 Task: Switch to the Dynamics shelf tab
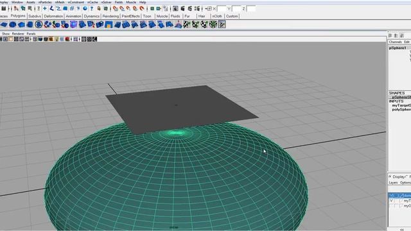coord(92,16)
